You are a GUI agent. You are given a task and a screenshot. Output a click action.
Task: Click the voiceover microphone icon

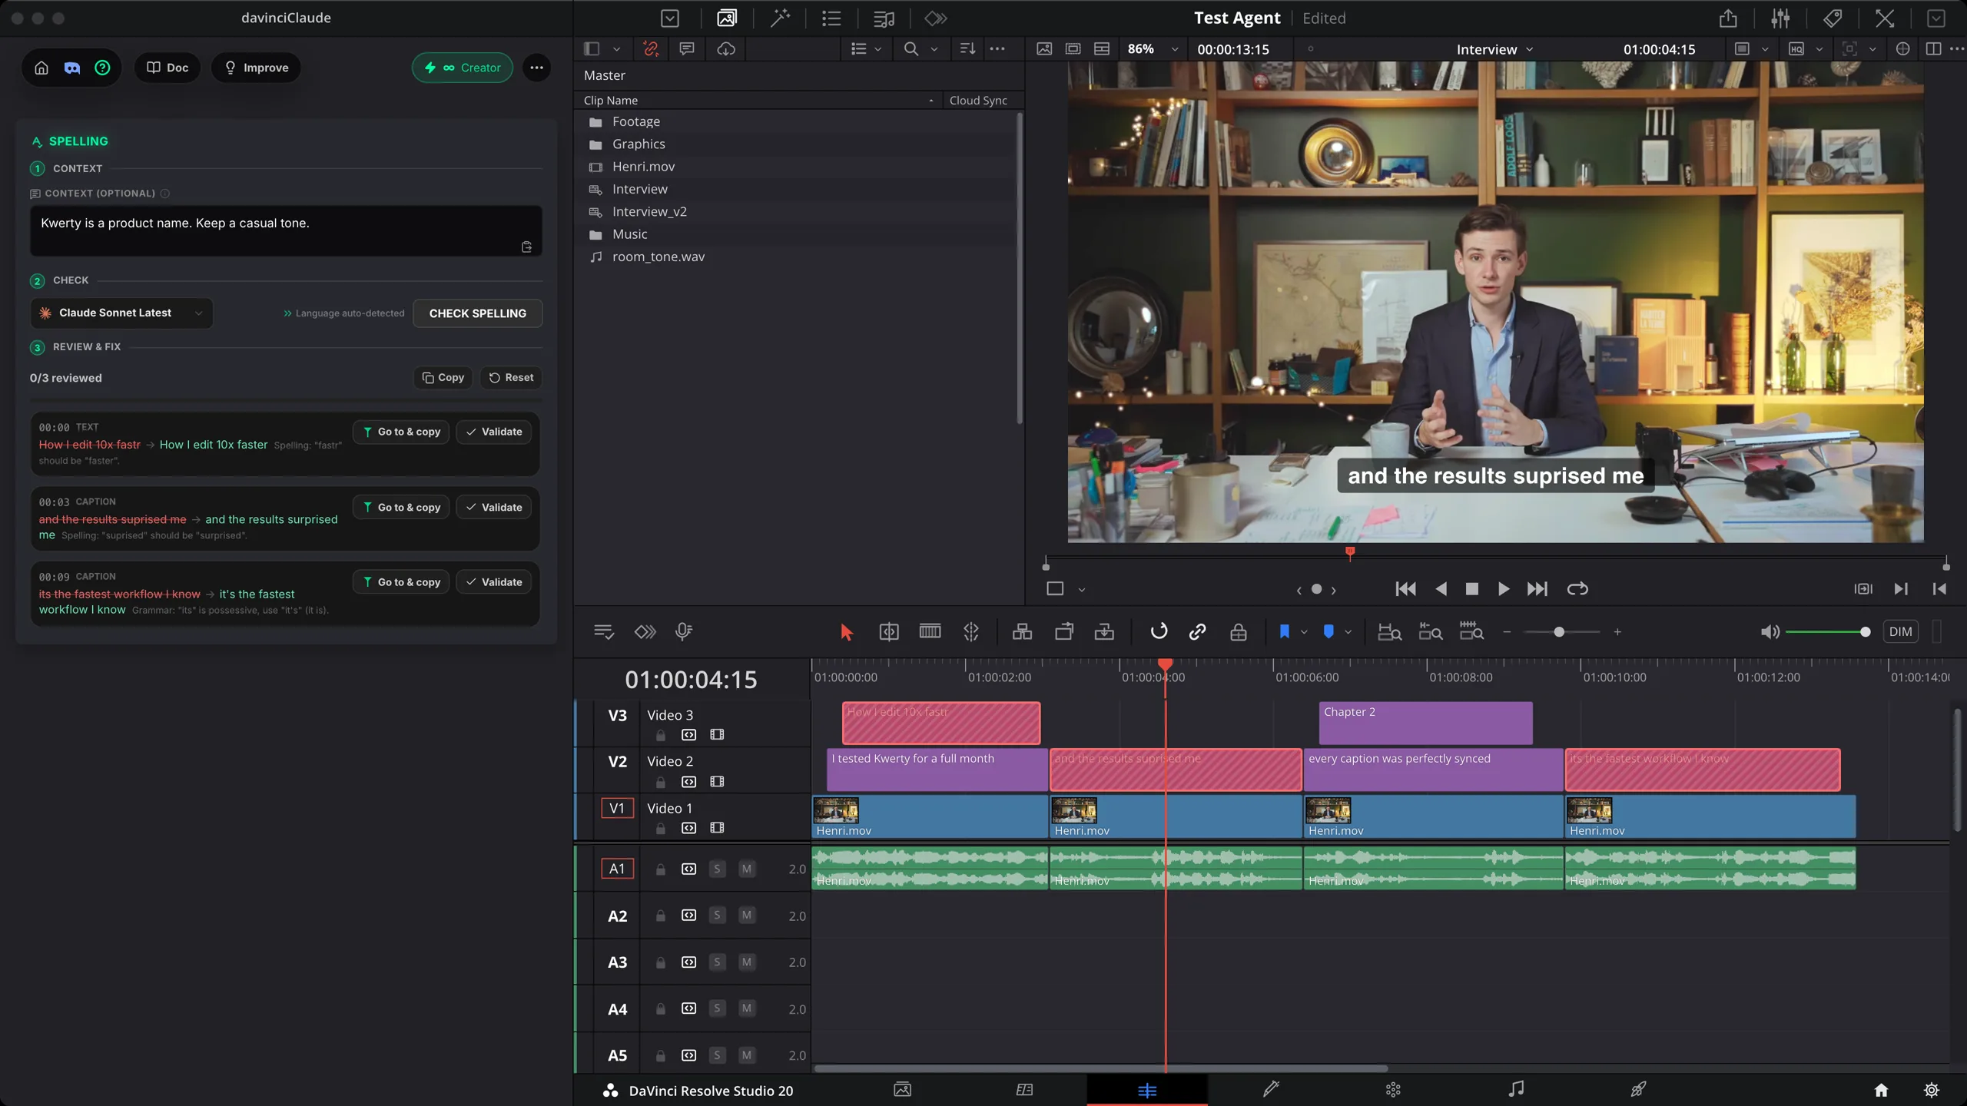coord(683,632)
